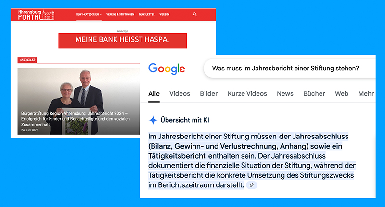
Task: Go to the Werben page
Action: tap(164, 15)
